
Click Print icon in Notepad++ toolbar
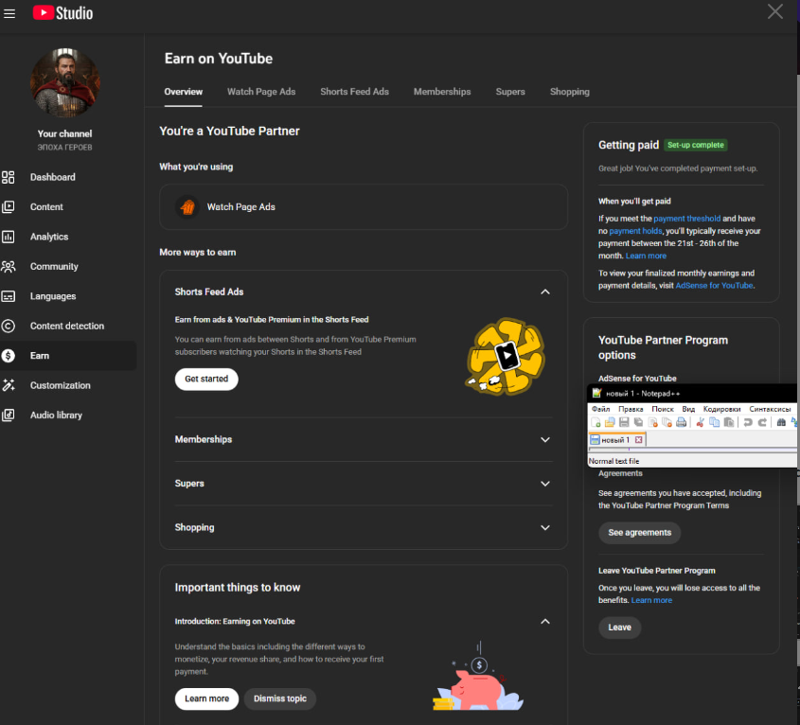point(681,422)
